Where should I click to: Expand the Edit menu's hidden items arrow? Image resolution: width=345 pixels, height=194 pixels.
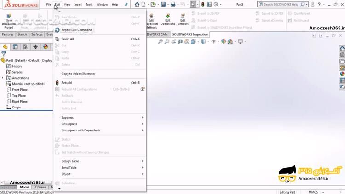[59, 189]
